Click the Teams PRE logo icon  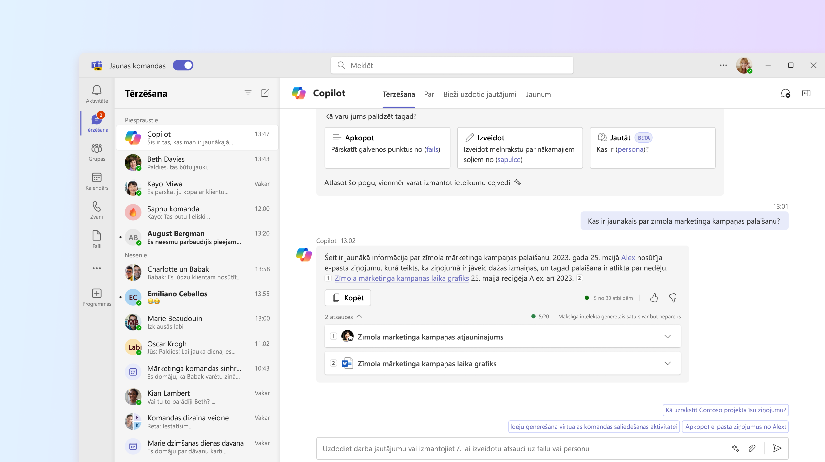pos(97,65)
